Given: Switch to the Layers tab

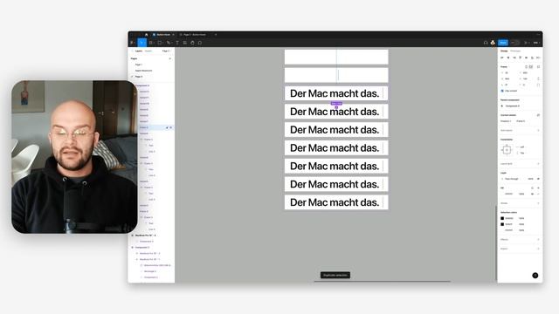Looking at the screenshot, I should [139, 51].
